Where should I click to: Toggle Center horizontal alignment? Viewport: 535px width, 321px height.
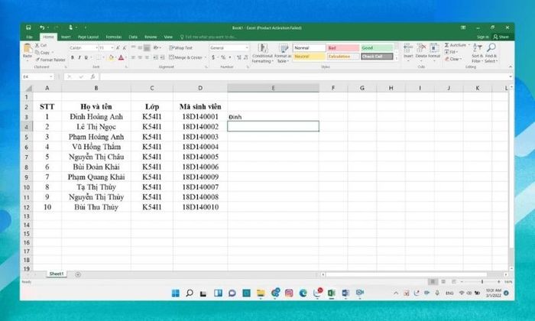140,57
